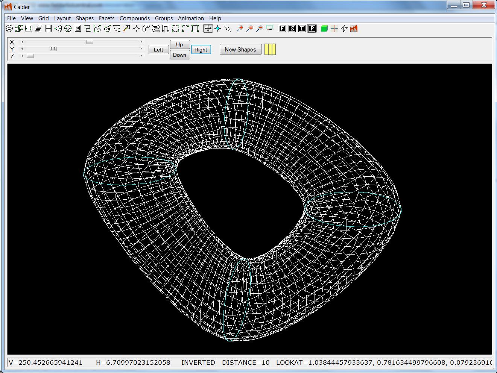Expand the Groups menu
Viewport: 497px width, 373px height.
164,18
